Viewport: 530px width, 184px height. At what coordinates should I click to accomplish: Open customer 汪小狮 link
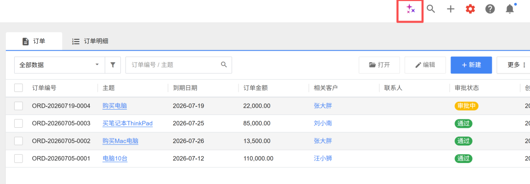(x=323, y=159)
